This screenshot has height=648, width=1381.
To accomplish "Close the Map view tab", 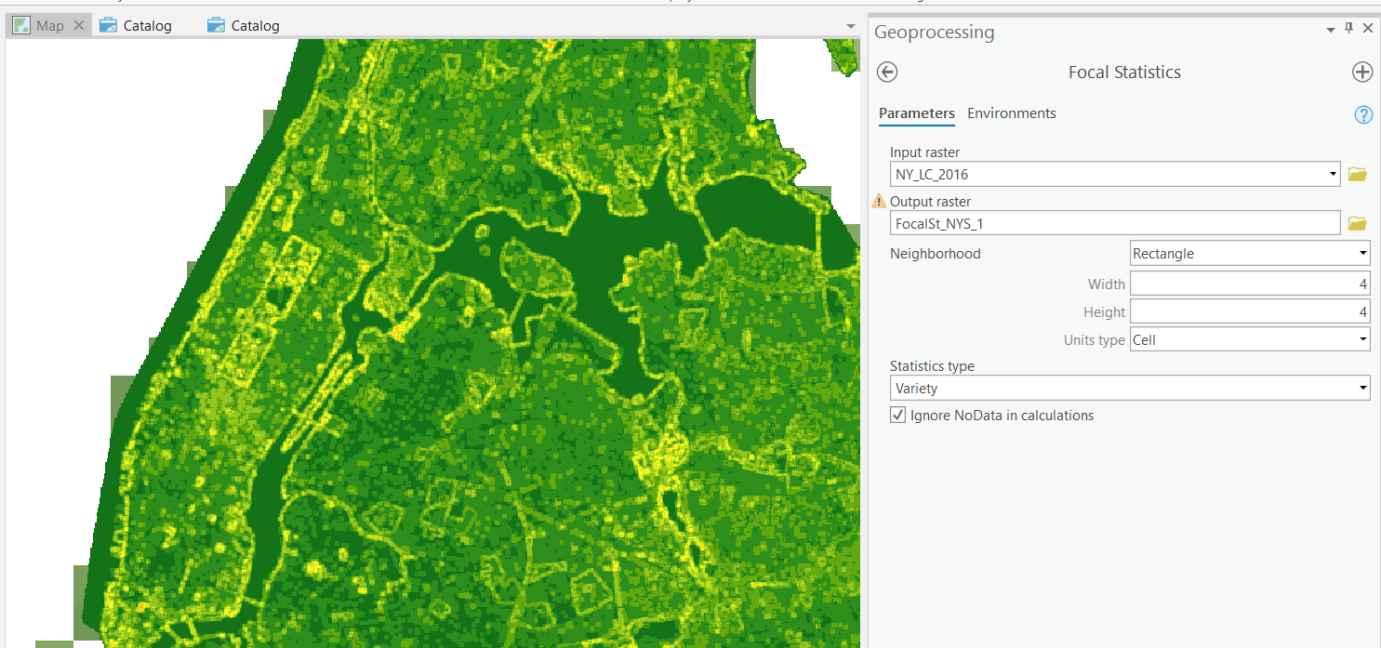I will coord(79,26).
